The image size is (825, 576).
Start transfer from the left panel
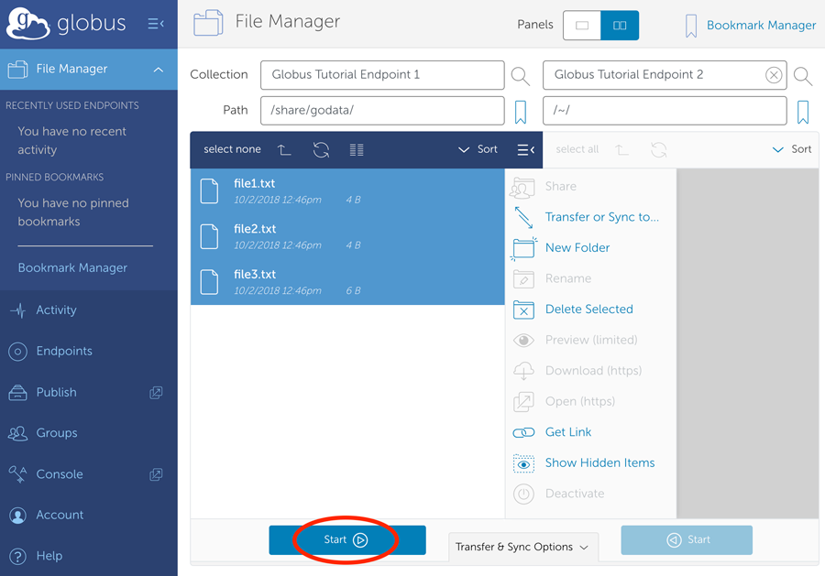pyautogui.click(x=347, y=539)
